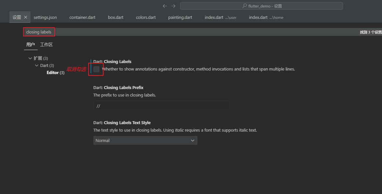The image size is (382, 194).
Task: Open index.dart tab from user folder
Action: [220, 18]
